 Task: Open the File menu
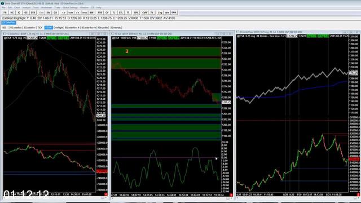pyautogui.click(x=4, y=7)
